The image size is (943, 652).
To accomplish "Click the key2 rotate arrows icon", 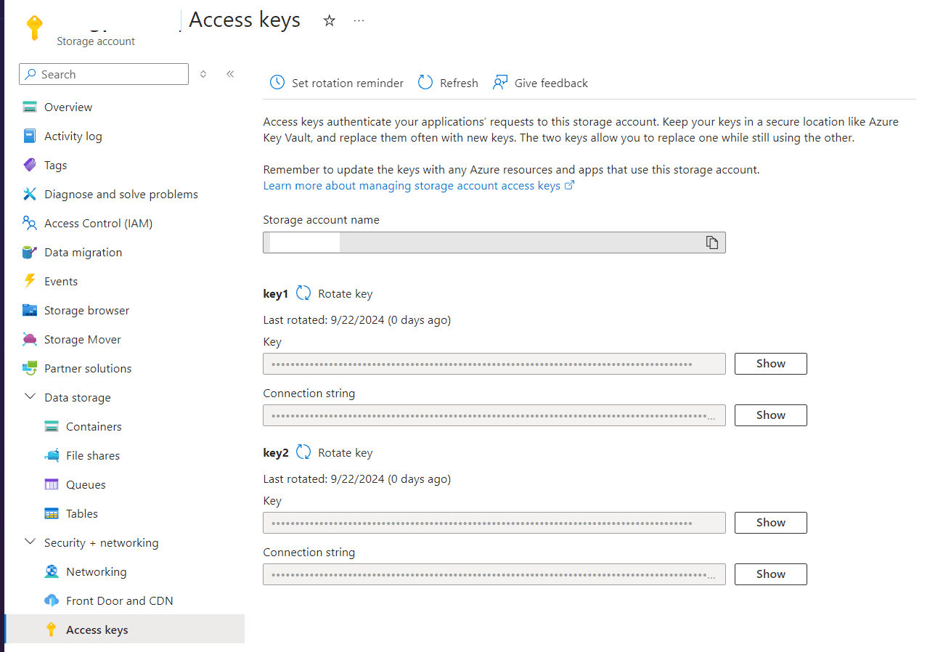I will [303, 452].
